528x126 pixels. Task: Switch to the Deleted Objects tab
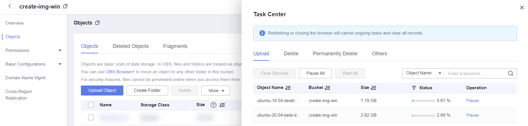click(x=131, y=46)
